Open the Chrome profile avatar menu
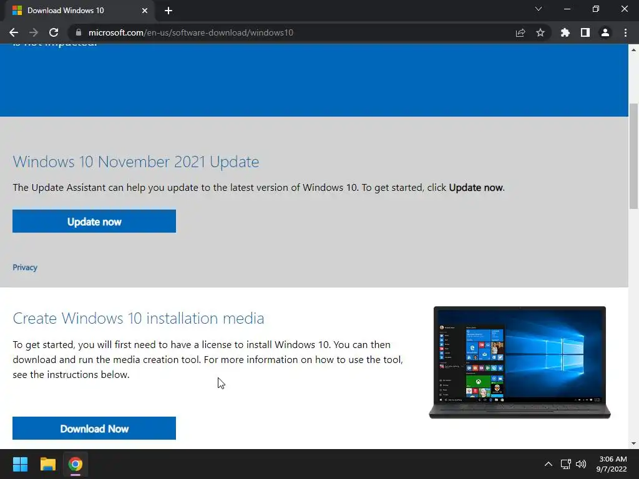The image size is (639, 479). pyautogui.click(x=605, y=32)
